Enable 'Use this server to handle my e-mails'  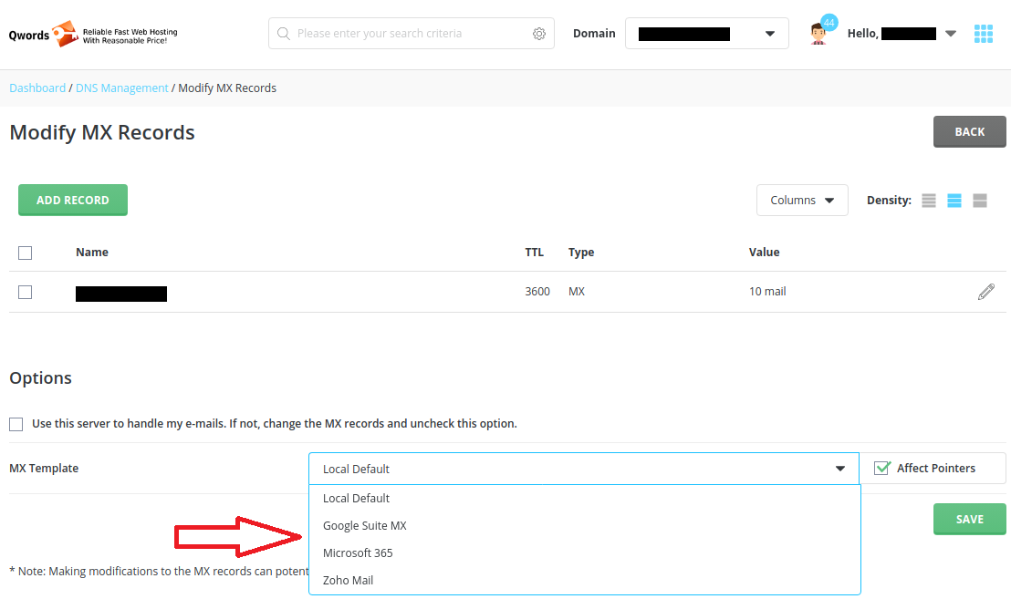coord(16,424)
